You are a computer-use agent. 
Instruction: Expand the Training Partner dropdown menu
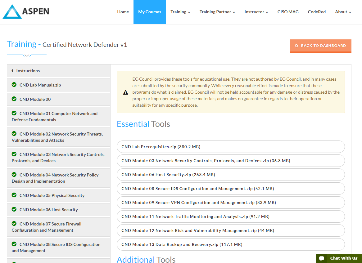217,12
